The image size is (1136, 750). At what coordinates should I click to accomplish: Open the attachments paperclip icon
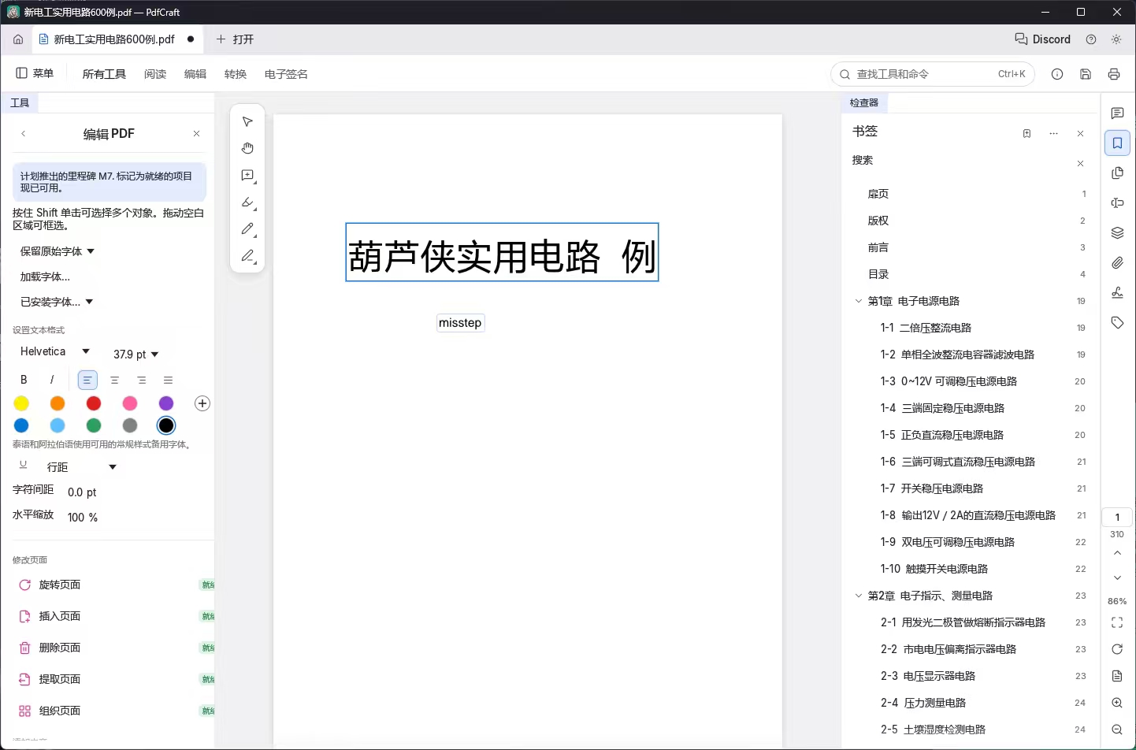click(1117, 263)
